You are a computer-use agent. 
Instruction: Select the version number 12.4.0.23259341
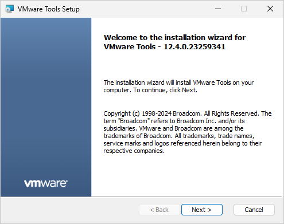coord(194,47)
